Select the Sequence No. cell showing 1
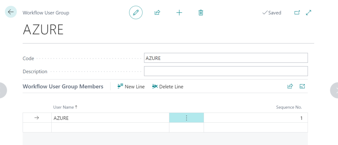 pos(256,118)
